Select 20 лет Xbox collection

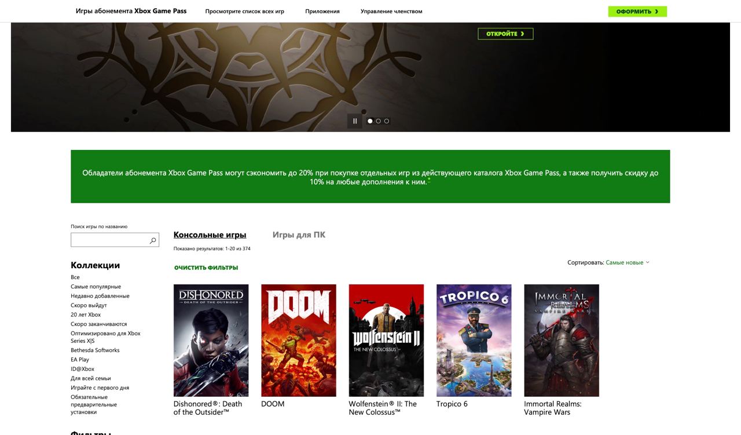(86, 315)
